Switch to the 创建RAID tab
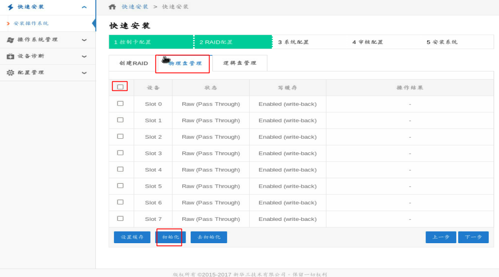 coord(133,63)
